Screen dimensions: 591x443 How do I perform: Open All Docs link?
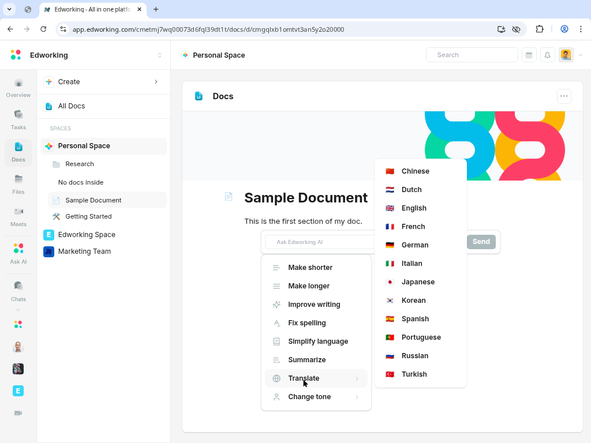pos(72,106)
